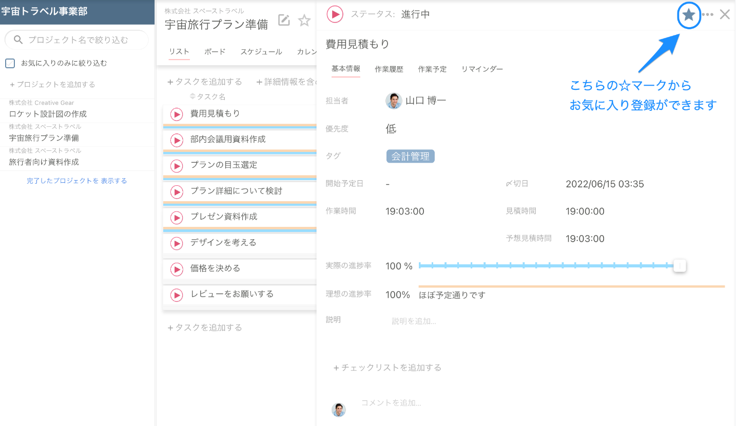
Task: Toggle the favorite star in task detail header
Action: [688, 15]
